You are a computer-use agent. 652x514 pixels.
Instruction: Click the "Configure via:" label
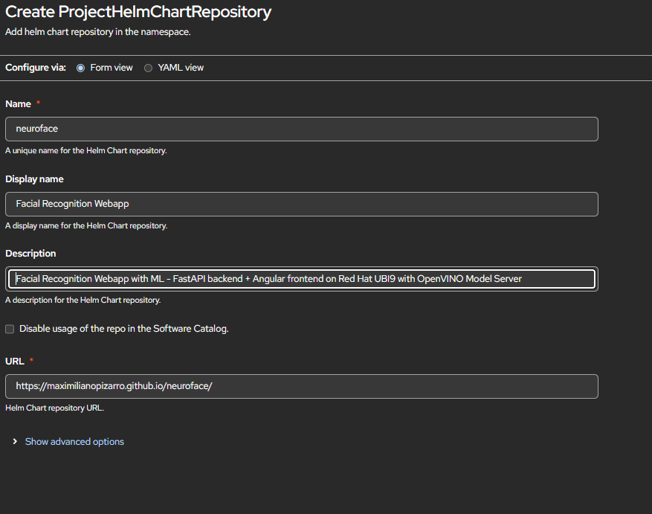tap(35, 67)
